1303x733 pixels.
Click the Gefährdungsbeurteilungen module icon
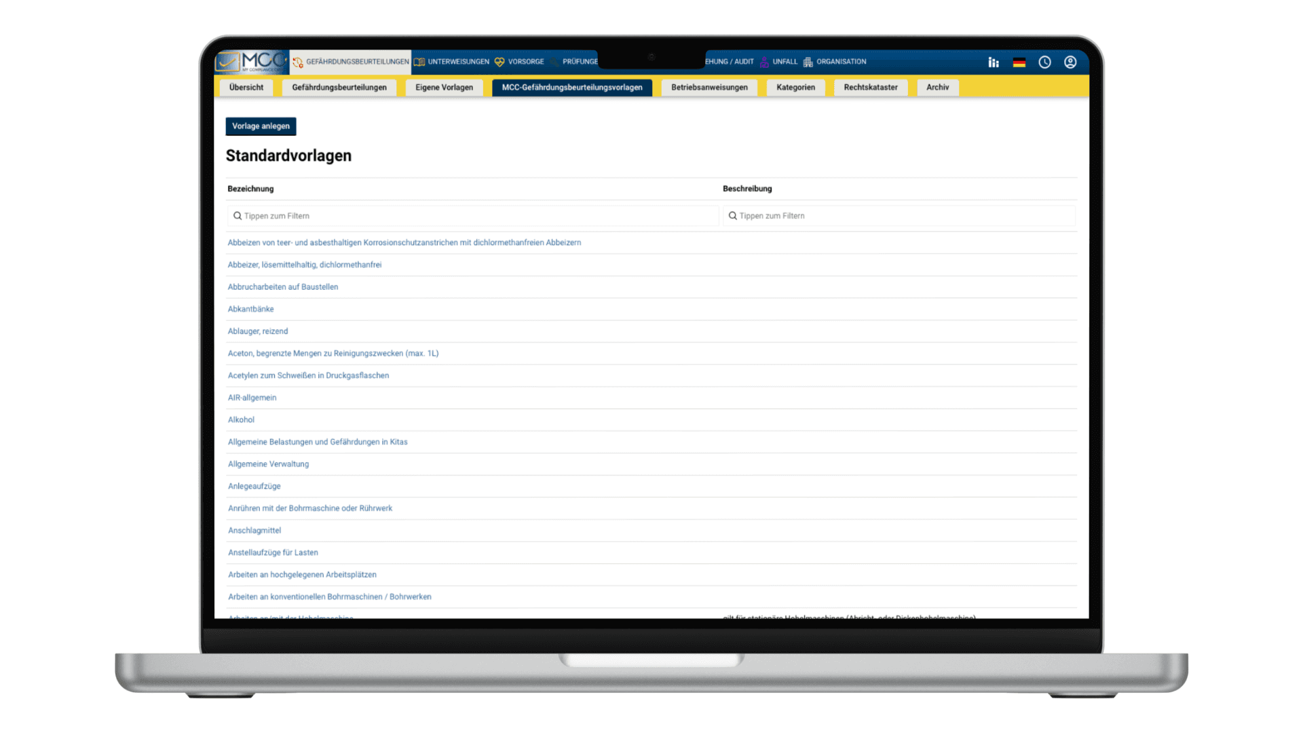click(298, 62)
